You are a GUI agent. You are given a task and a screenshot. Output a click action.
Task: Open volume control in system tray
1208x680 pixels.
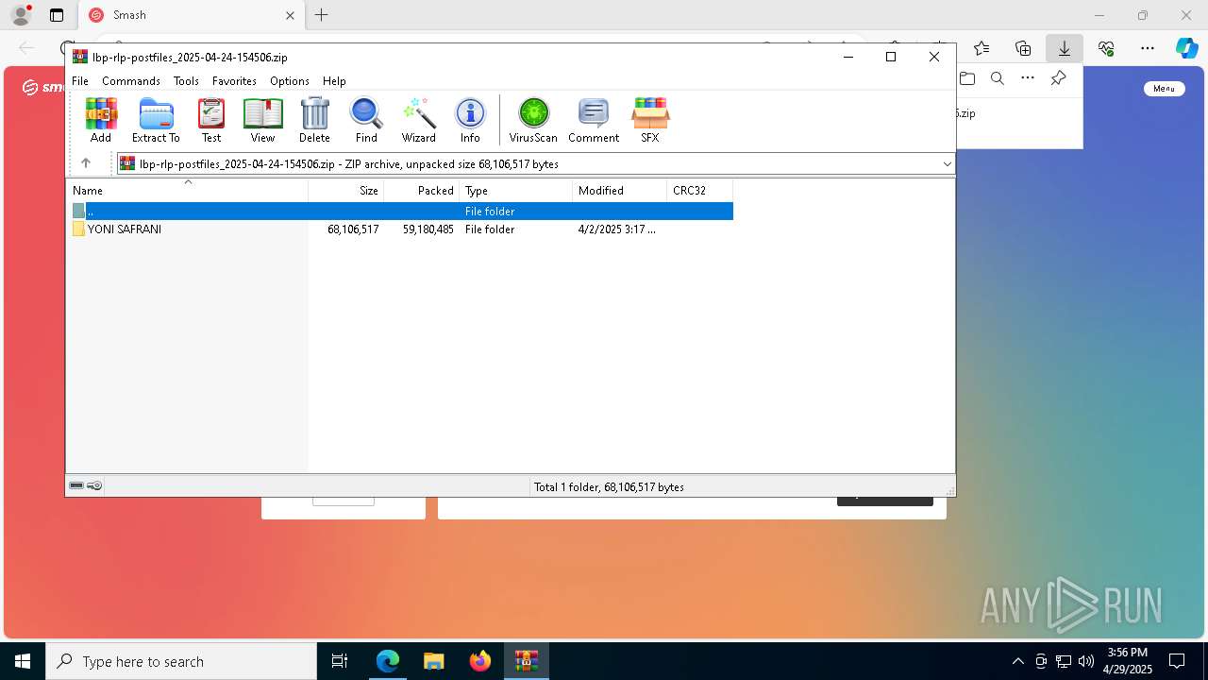tap(1086, 661)
